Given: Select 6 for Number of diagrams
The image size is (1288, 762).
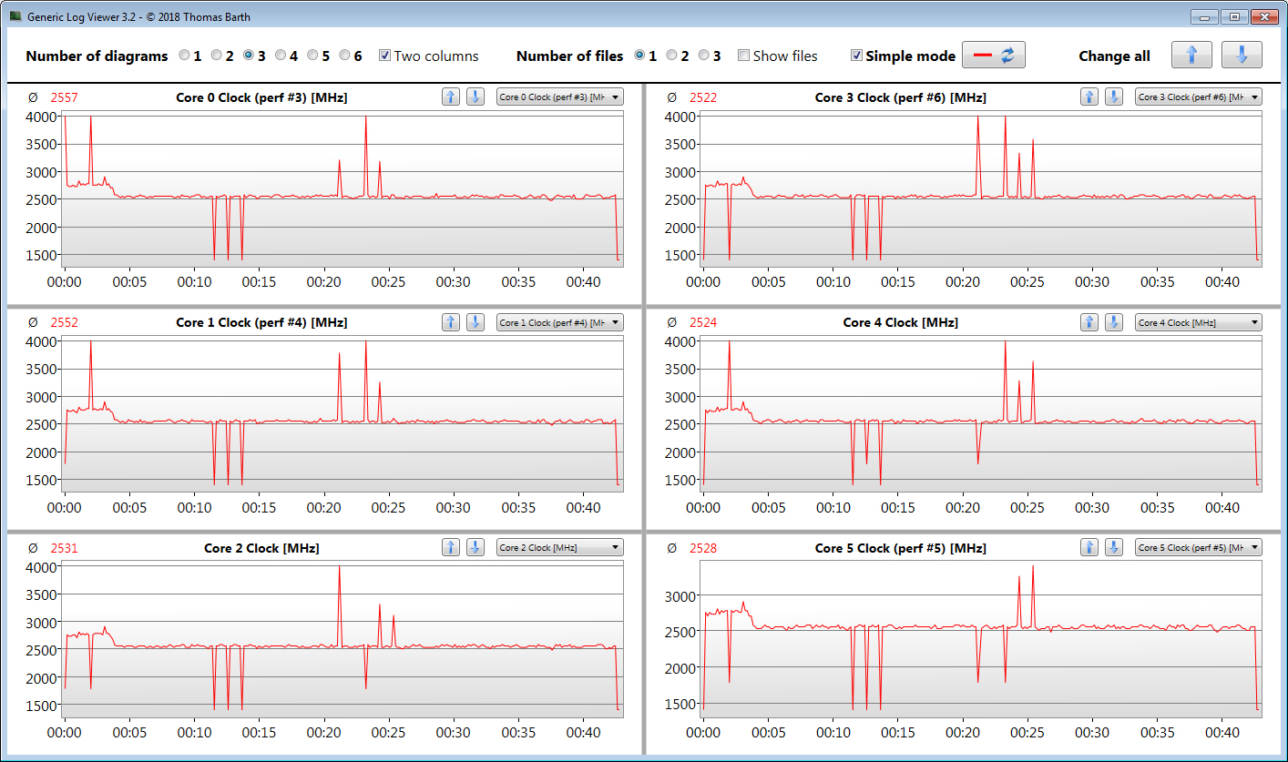Looking at the screenshot, I should [345, 56].
